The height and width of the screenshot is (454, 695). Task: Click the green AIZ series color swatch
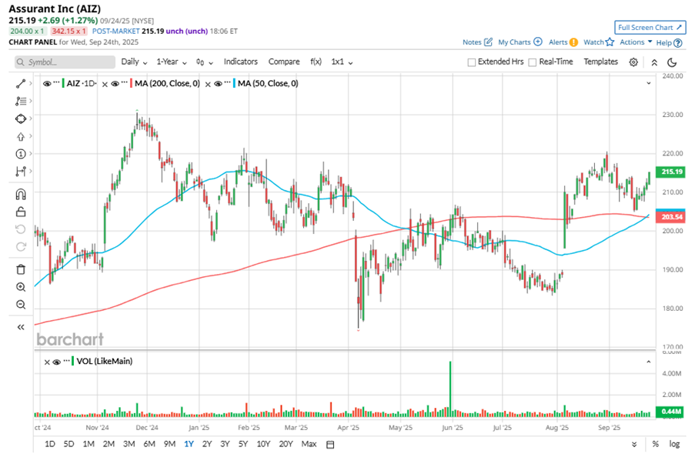click(63, 83)
